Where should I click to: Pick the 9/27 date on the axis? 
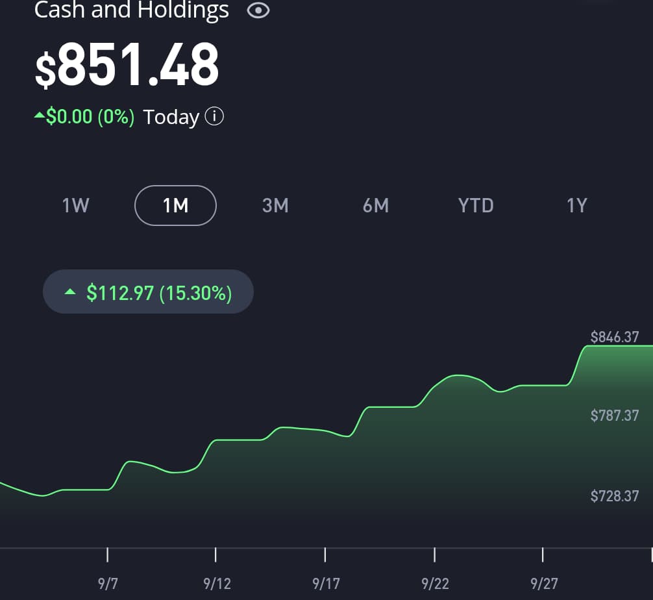[544, 583]
